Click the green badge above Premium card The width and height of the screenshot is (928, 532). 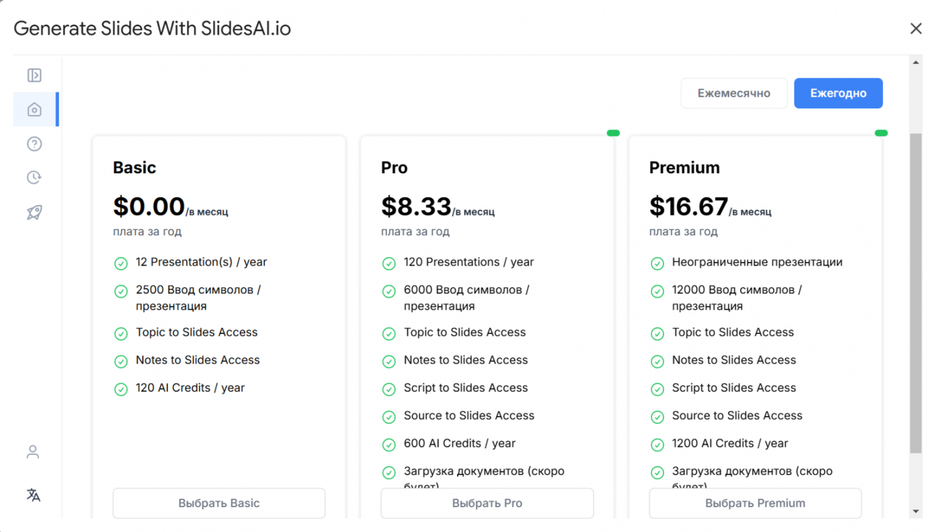881,133
